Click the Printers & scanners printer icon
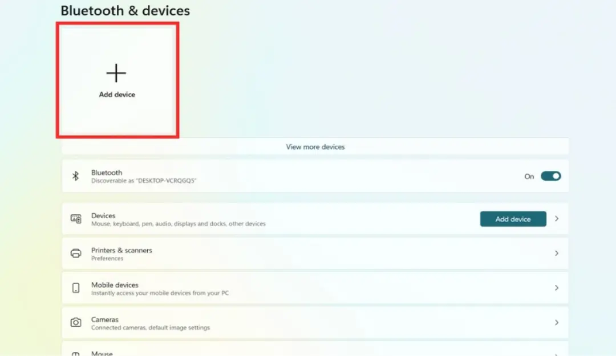Screen dimensions: 616x356 pyautogui.click(x=76, y=253)
